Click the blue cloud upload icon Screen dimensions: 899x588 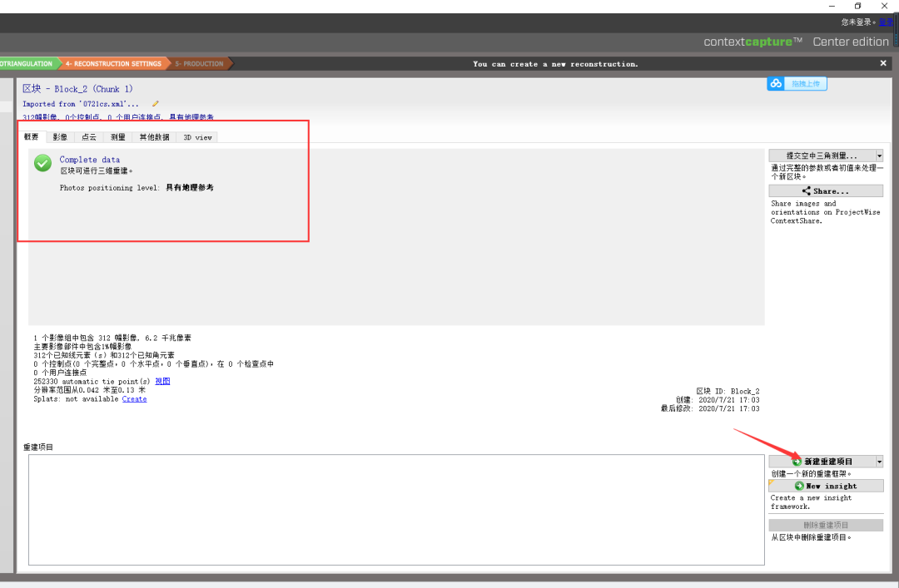pyautogui.click(x=776, y=83)
